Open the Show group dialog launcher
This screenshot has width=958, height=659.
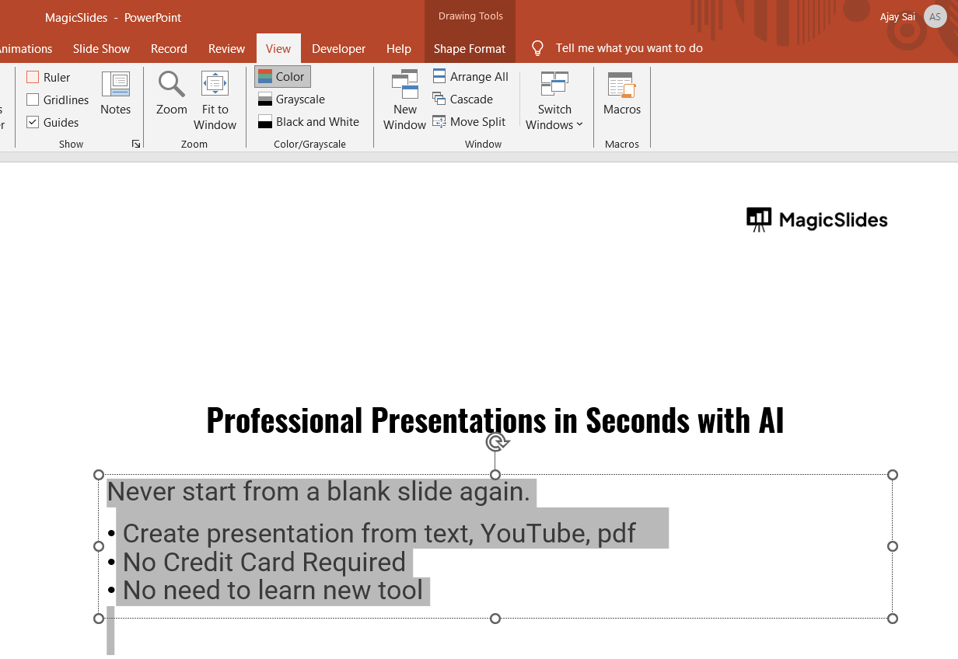[136, 144]
